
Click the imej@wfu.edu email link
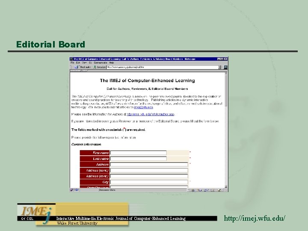tap(143, 107)
